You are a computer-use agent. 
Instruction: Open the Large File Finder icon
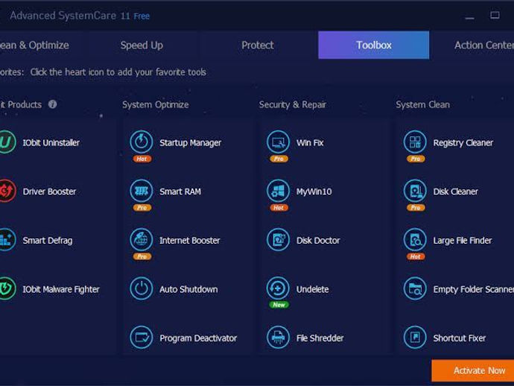coord(415,240)
